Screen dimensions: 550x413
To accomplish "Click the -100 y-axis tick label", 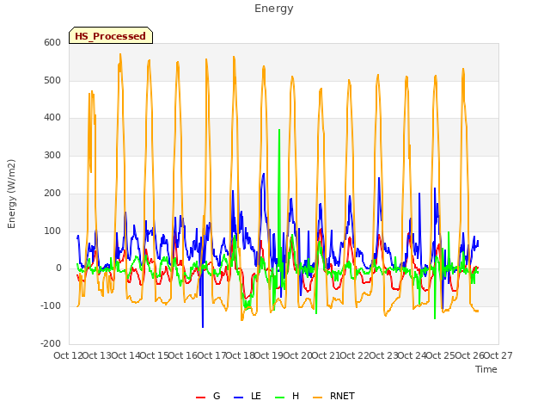I will coord(51,306).
